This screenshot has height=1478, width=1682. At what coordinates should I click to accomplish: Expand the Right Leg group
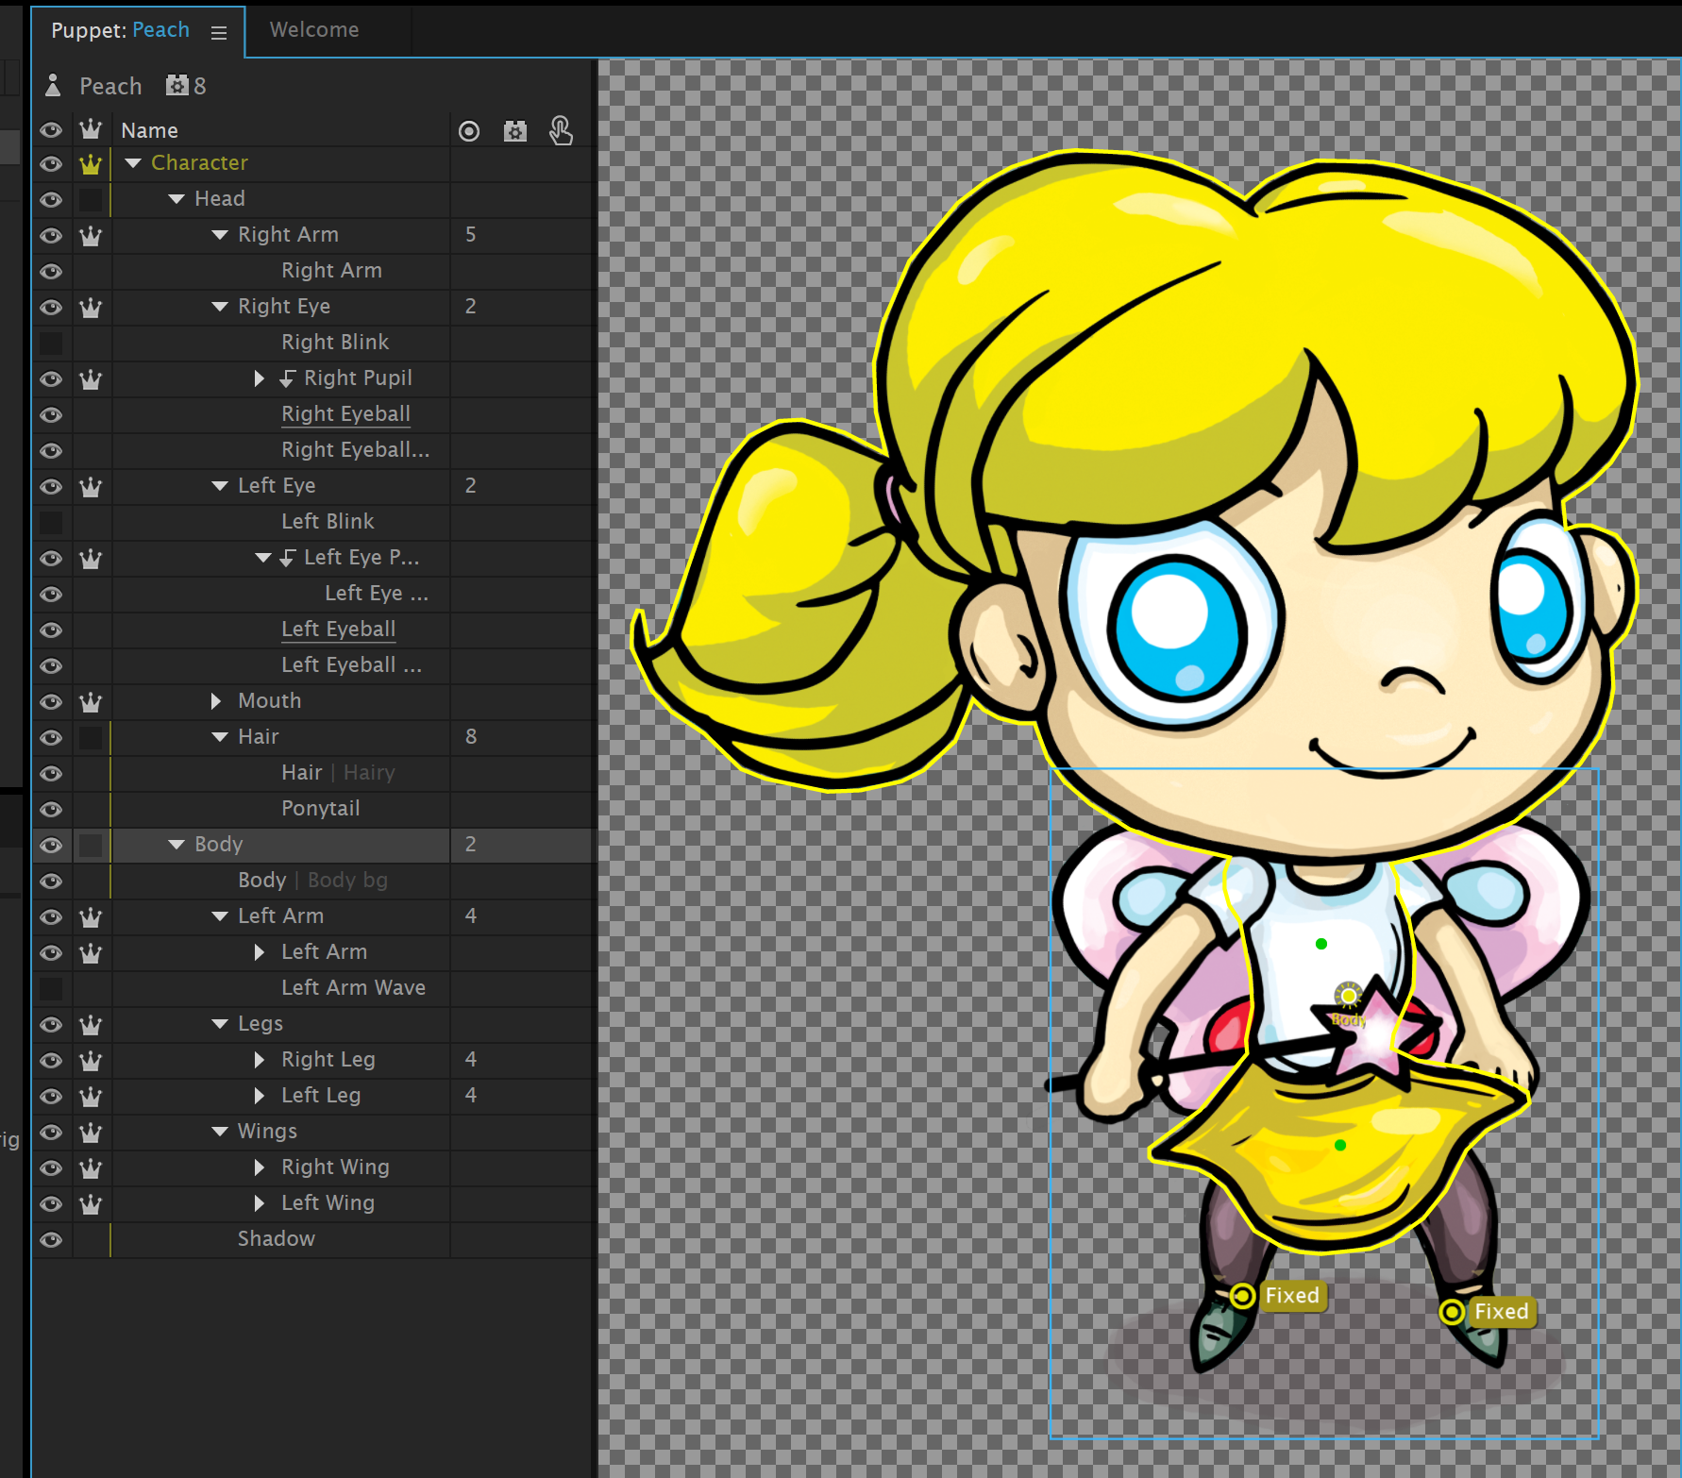260,1060
